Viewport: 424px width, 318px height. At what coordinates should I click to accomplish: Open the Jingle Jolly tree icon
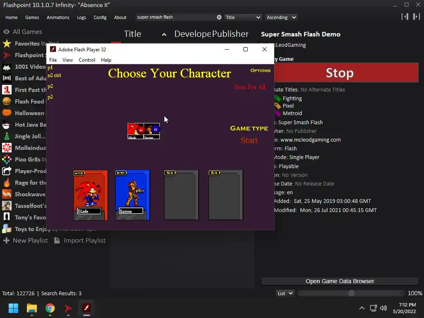coord(7,136)
